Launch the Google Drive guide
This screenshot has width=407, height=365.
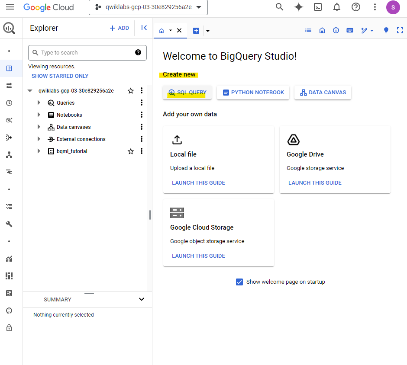click(315, 183)
